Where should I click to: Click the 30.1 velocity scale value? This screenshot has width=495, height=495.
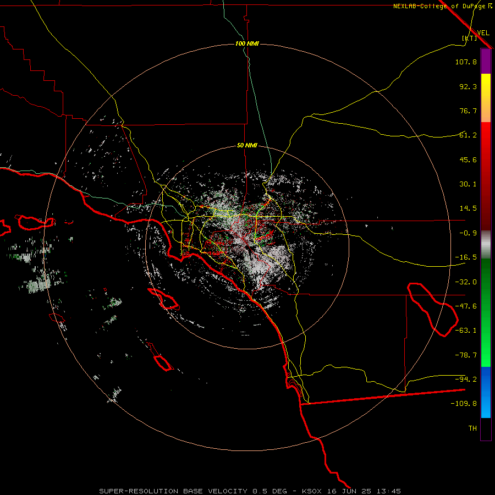click(x=468, y=184)
